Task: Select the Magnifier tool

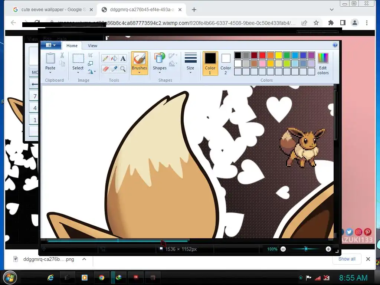Action: tap(123, 69)
